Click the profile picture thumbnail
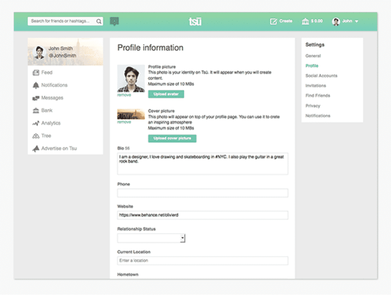391x295 pixels. pyautogui.click(x=131, y=78)
